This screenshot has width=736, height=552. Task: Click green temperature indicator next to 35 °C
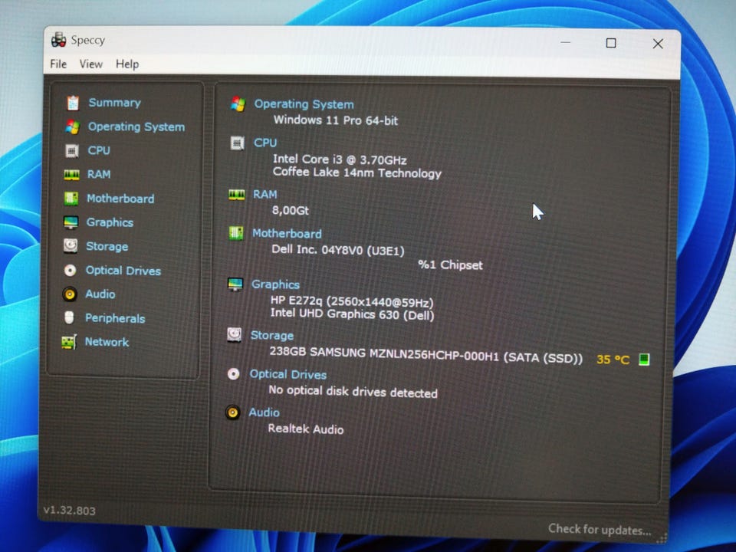[x=644, y=360]
